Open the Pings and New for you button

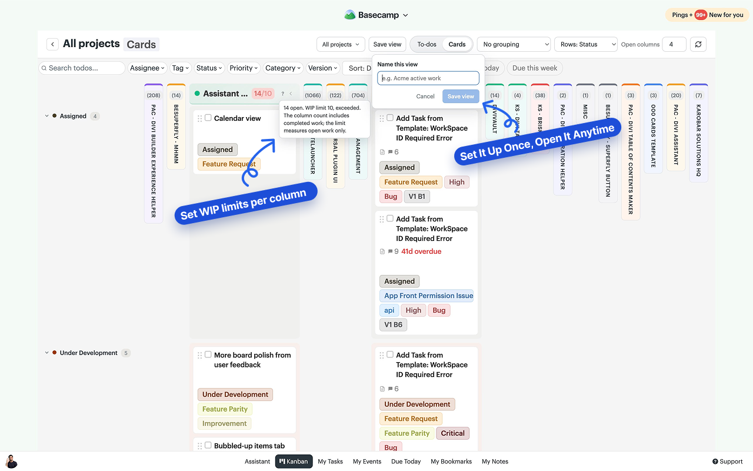pos(708,15)
